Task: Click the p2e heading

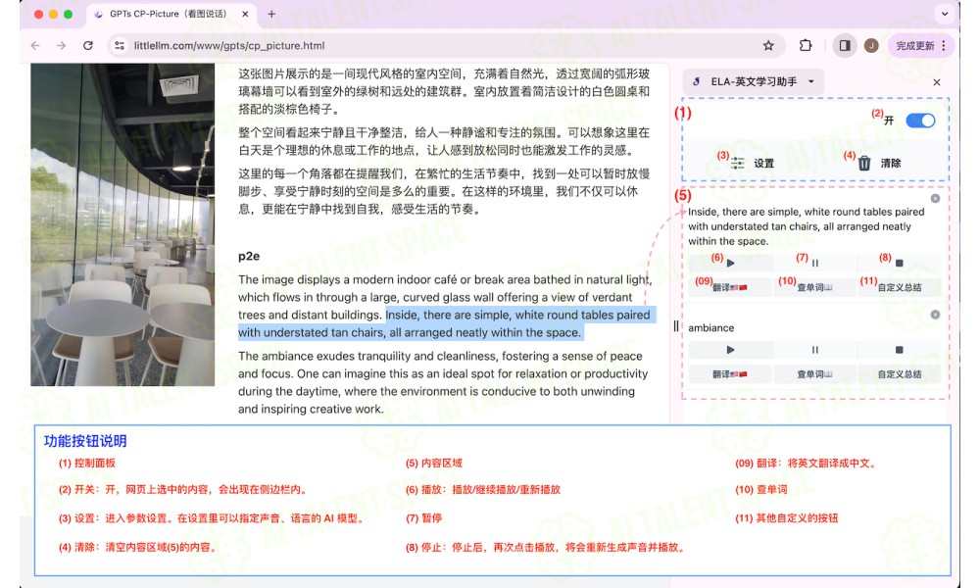Action: coord(249,256)
